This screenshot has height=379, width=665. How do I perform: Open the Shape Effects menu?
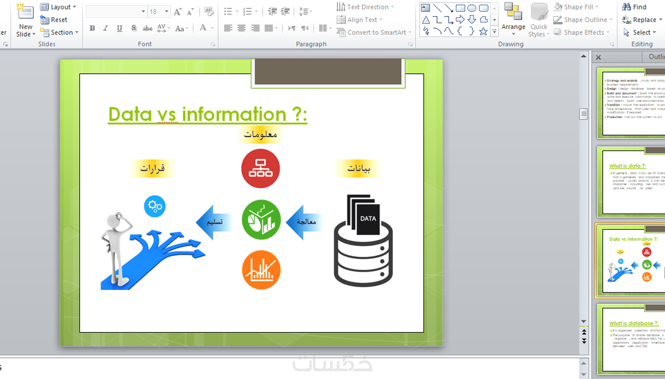point(582,32)
